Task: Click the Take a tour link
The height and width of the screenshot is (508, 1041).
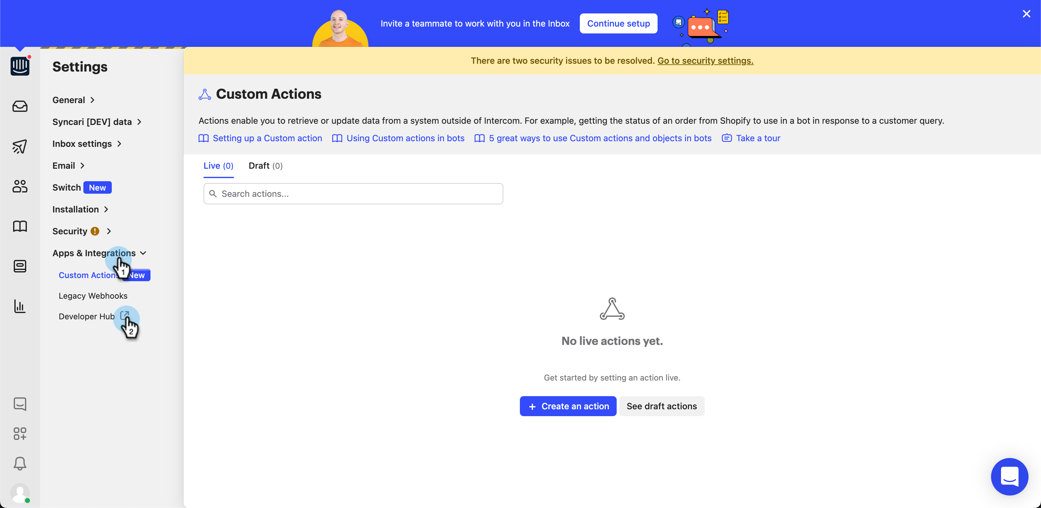Action: [758, 138]
